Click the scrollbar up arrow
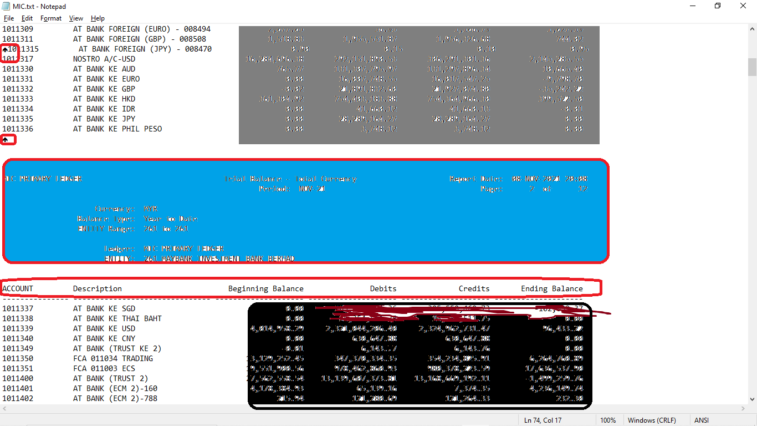 click(752, 28)
